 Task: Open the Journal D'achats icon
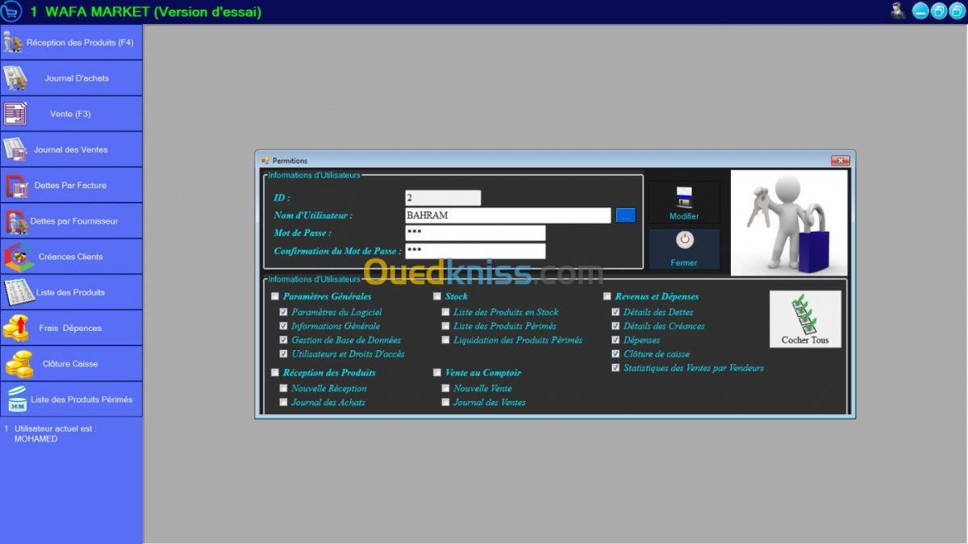[15, 78]
